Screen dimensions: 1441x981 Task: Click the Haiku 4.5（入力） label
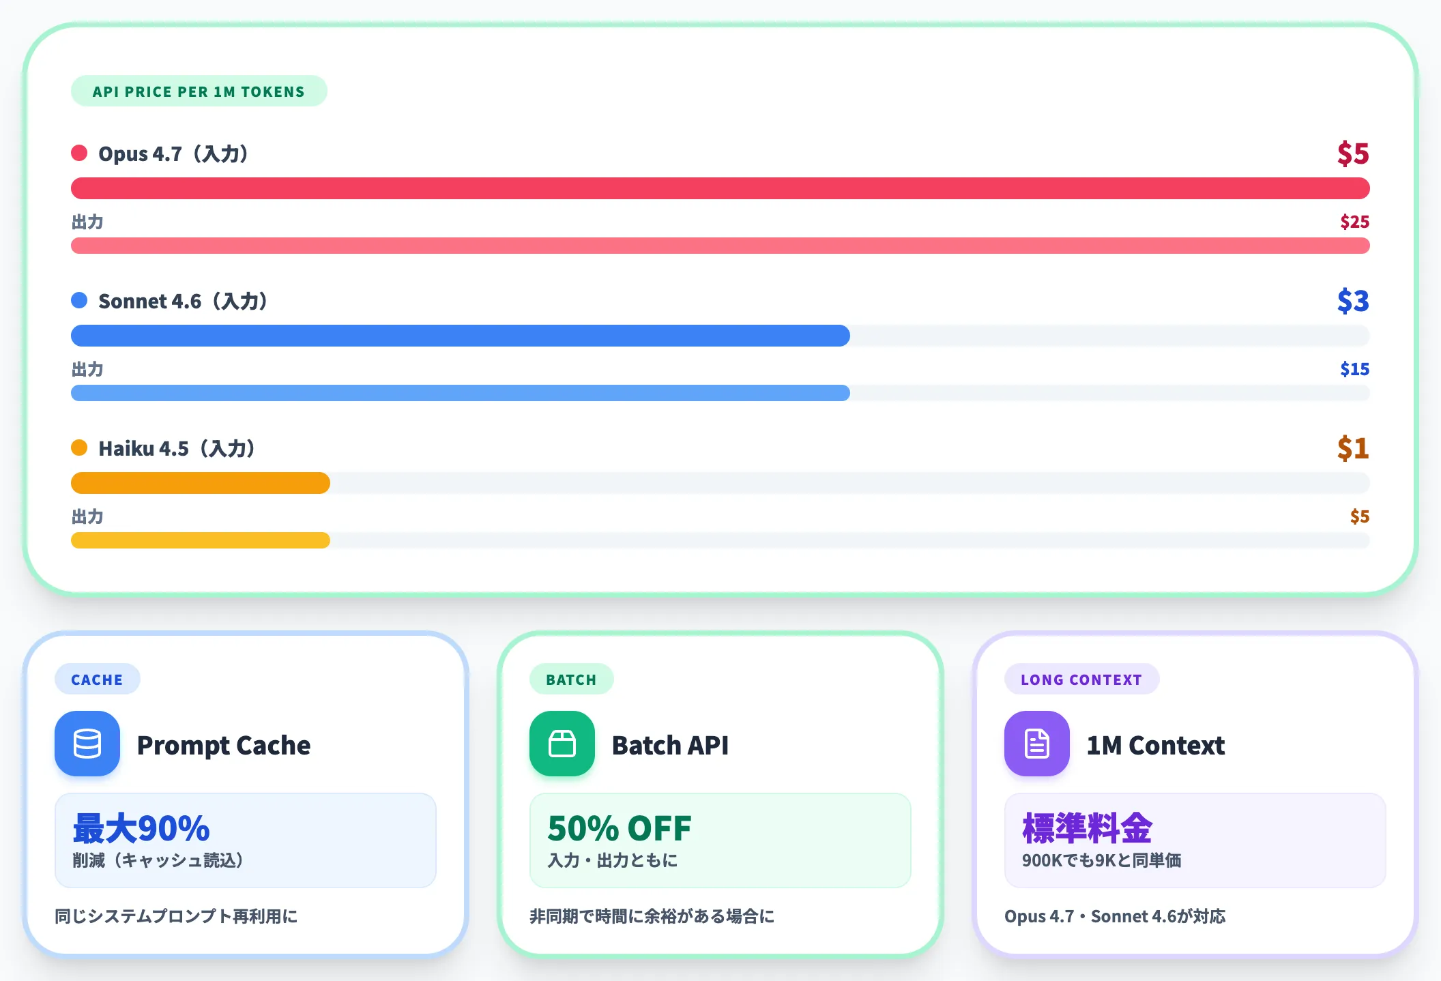point(177,448)
